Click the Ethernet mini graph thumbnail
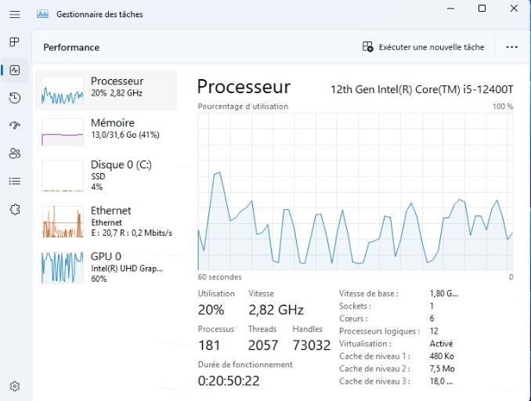The image size is (531, 401). click(x=63, y=222)
